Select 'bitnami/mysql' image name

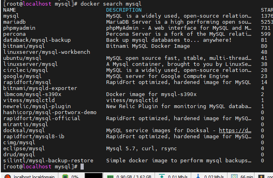pos(24,46)
